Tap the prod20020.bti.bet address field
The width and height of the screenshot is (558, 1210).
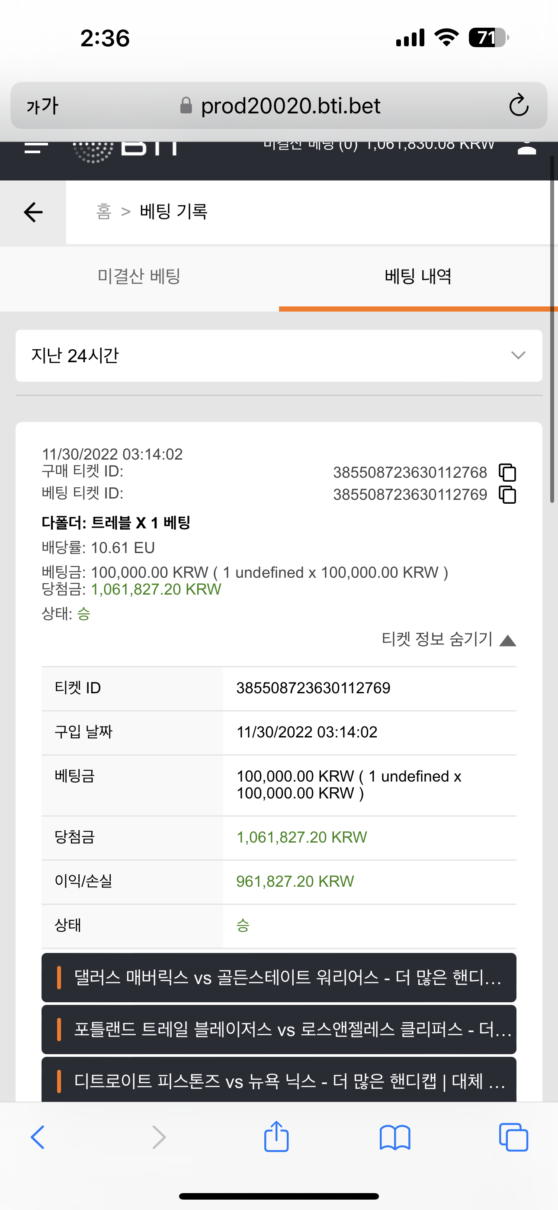point(280,106)
